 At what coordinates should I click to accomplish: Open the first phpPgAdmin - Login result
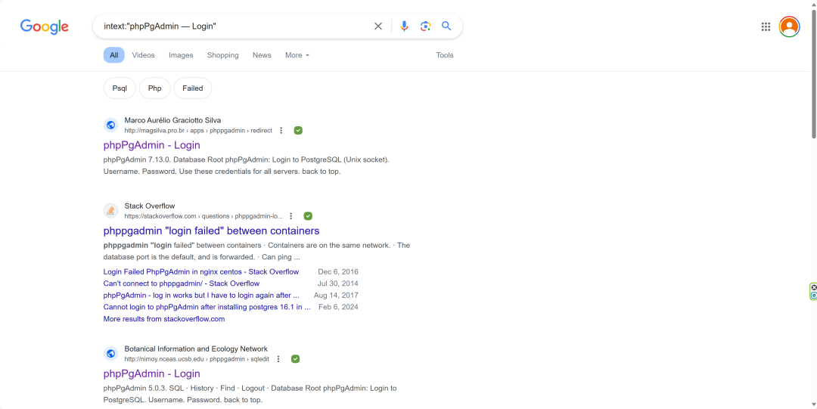(151, 145)
